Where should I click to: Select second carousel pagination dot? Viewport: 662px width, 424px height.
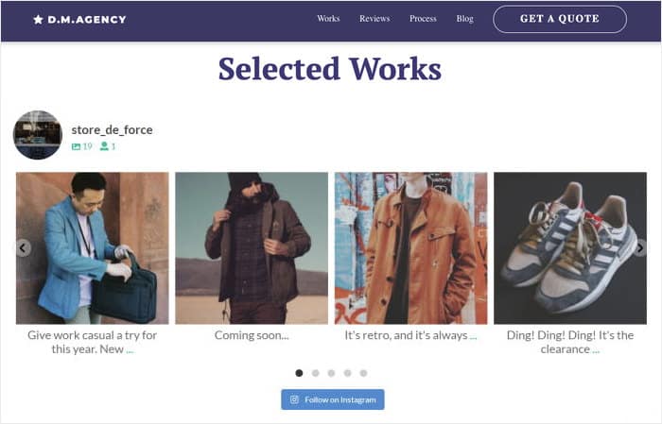pos(315,373)
